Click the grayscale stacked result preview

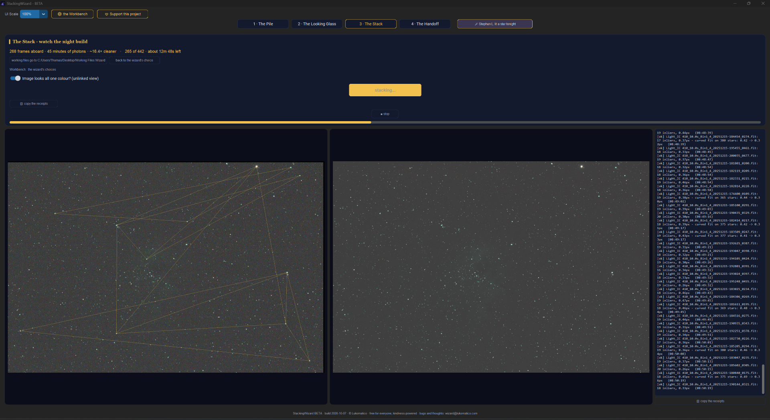(x=491, y=267)
